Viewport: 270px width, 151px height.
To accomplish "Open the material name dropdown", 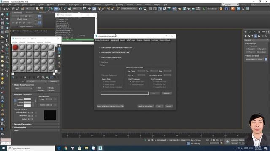I will pyautogui.click(x=36, y=81).
